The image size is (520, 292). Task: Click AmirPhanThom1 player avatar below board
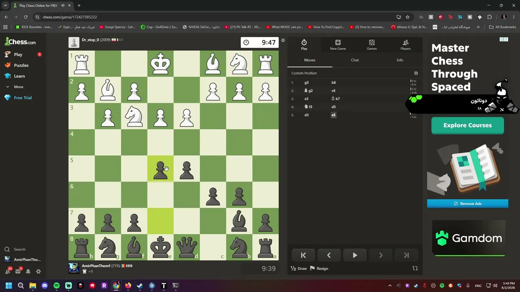point(74,268)
